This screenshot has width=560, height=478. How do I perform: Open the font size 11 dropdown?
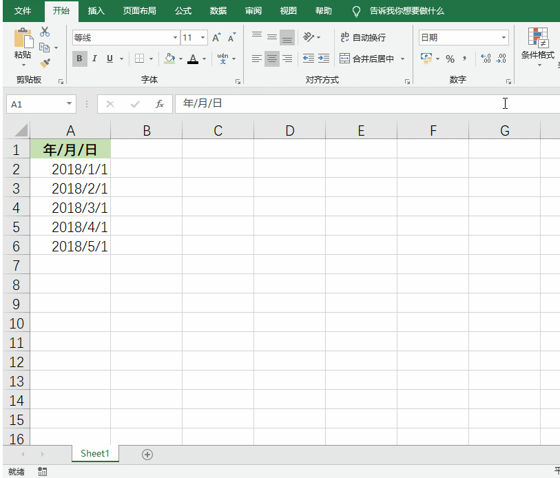(x=203, y=37)
